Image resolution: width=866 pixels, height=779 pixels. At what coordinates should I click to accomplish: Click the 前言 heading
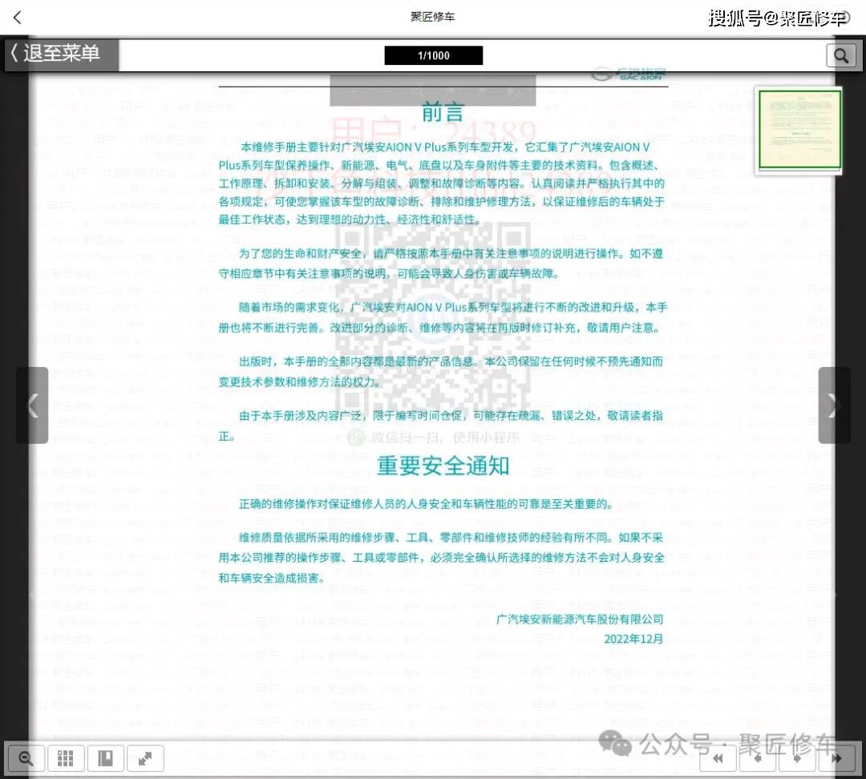(443, 112)
